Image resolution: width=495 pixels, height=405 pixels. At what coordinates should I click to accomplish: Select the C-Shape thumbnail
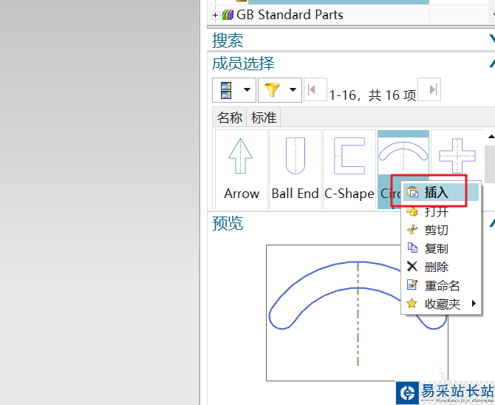(x=349, y=169)
